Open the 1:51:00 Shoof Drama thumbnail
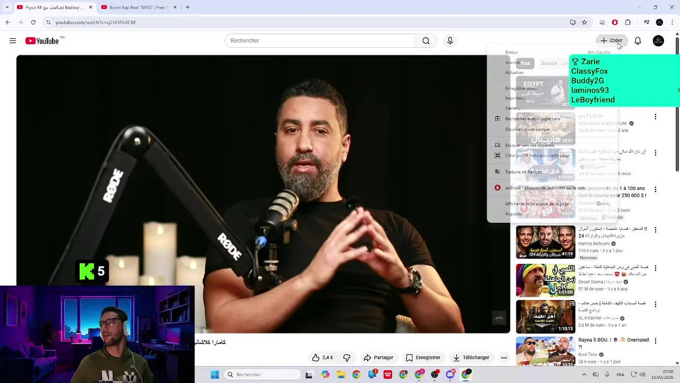 point(546,279)
